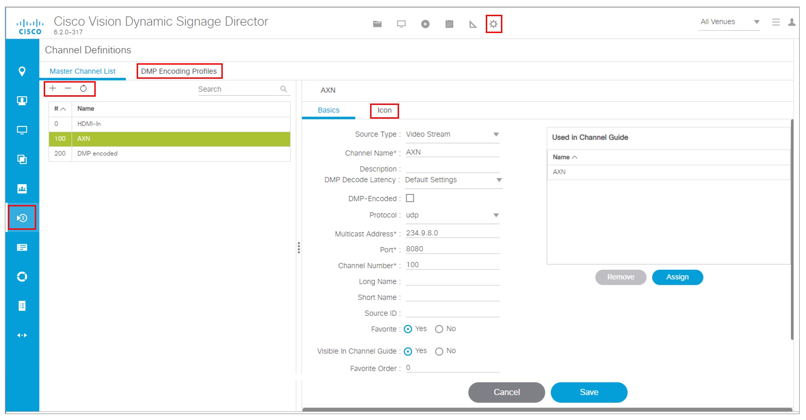Open the display monitor sidebar icon
Viewport: 806px width, 420px height.
tap(22, 130)
